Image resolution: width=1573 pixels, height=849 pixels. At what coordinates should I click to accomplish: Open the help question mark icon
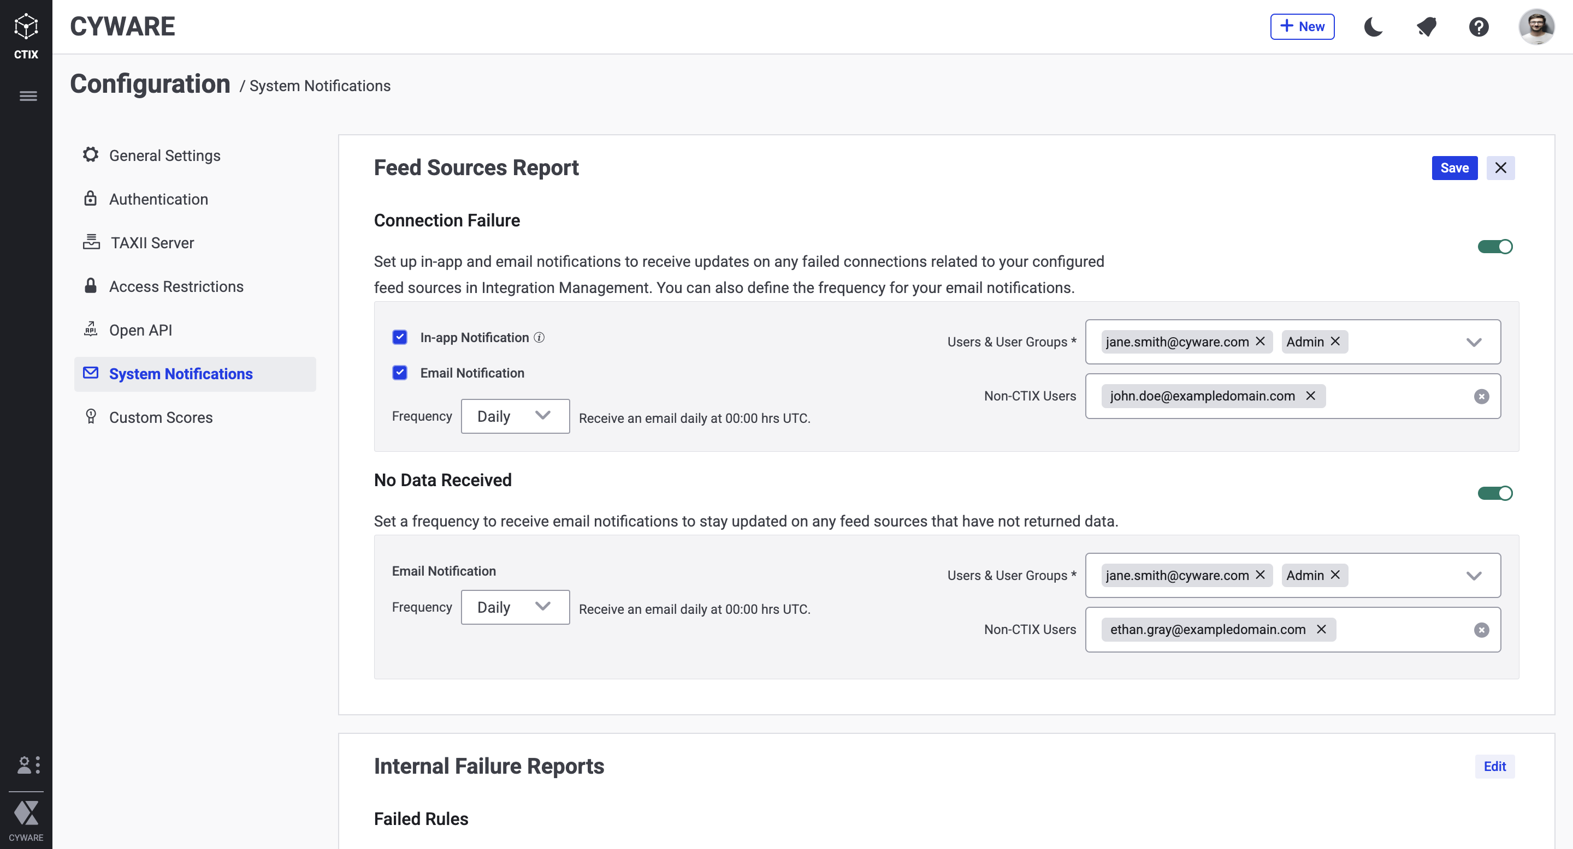click(1479, 27)
